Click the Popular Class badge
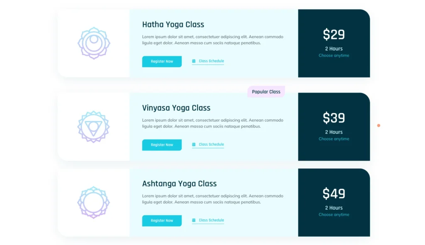Image resolution: width=425 pixels, height=245 pixels. pos(266,92)
